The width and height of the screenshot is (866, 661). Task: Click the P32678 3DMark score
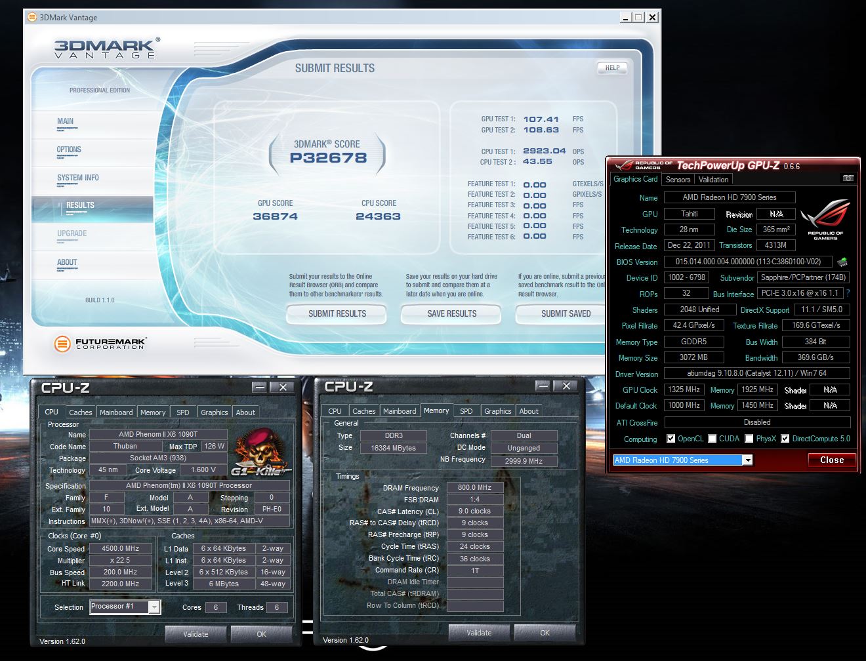328,158
